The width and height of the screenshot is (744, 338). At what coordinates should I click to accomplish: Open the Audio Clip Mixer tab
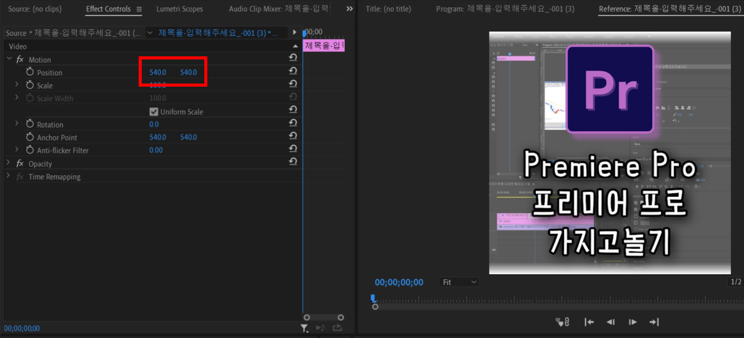[279, 9]
